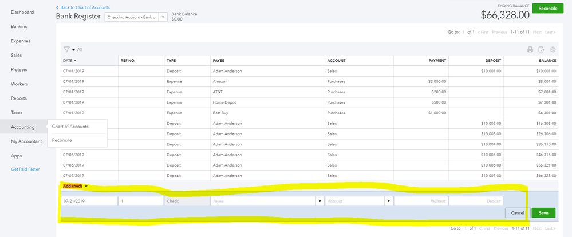Choose Reconcile from the Accounting flyout
The height and width of the screenshot is (237, 572).
click(62, 140)
